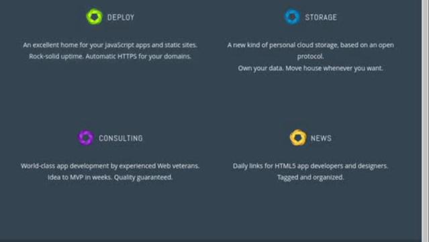429x242 pixels.
Task: Select the 'An excellent home for your JavaScript apps' line
Action: tap(110, 45)
